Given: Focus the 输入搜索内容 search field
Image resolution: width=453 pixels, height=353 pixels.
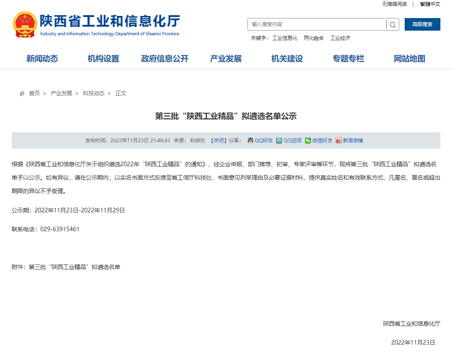Looking at the screenshot, I should (x=317, y=24).
